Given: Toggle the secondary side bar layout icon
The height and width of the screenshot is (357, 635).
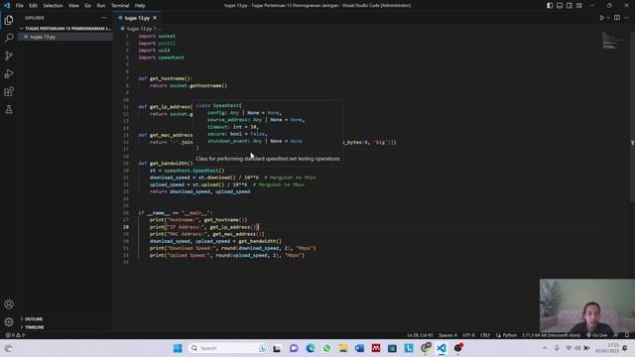Looking at the screenshot, I should coord(570,6).
